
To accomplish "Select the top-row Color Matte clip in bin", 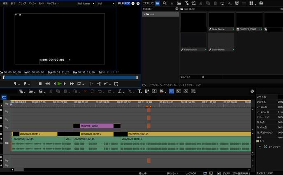I will (x=221, y=22).
